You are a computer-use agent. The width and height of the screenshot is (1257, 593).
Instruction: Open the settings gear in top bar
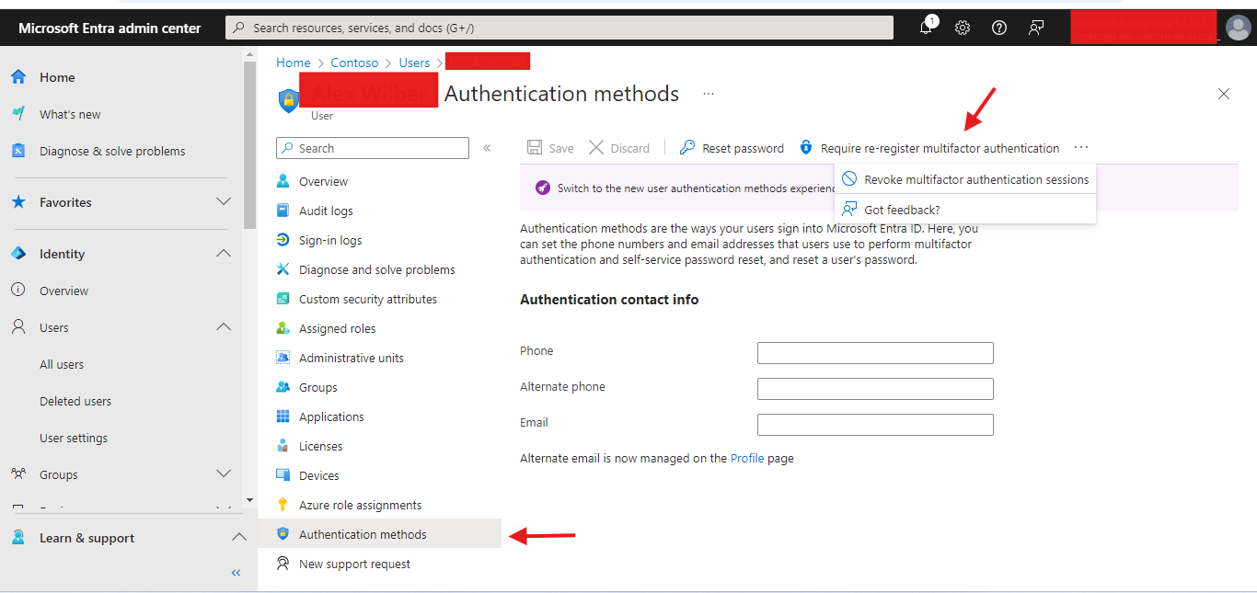click(962, 28)
